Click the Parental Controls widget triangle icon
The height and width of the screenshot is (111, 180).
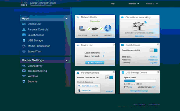click(78, 73)
